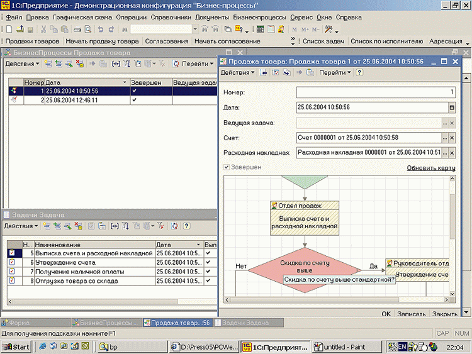Screen dimensions: 472x354
Task: Select the Отдел продаж activity block in the map
Action: pyautogui.click(x=305, y=218)
